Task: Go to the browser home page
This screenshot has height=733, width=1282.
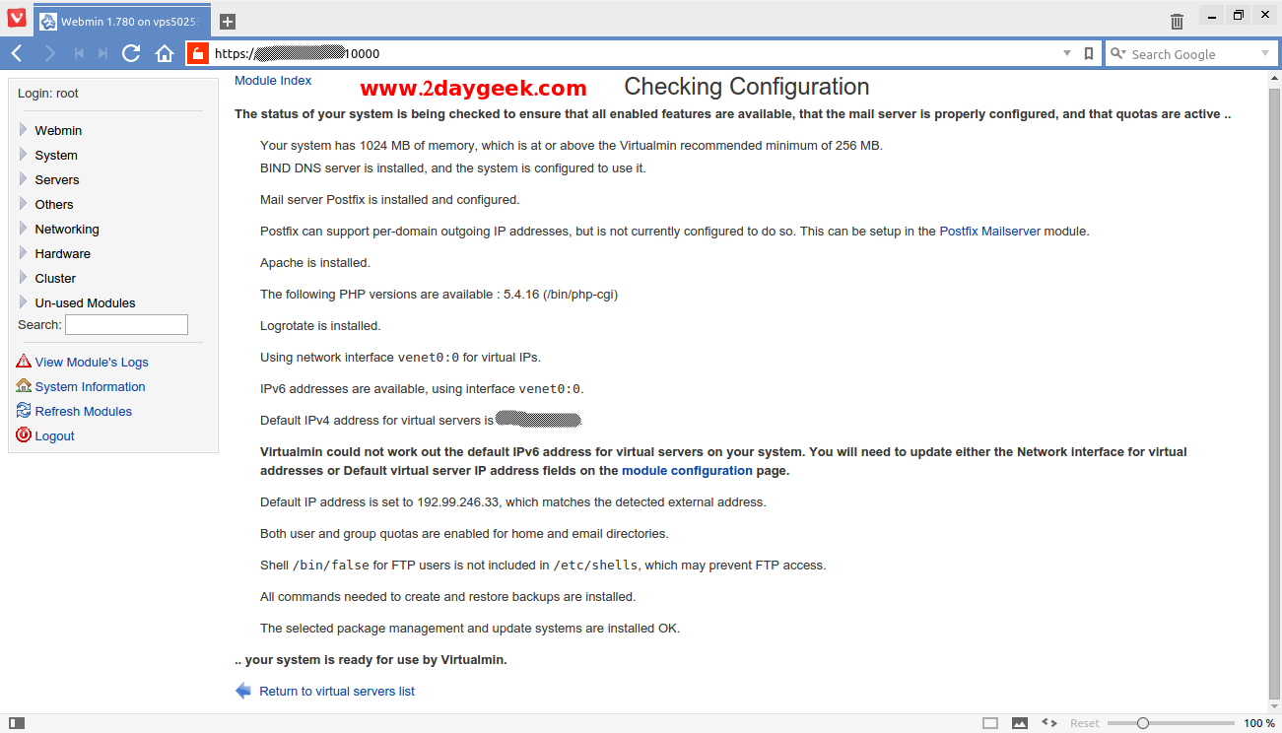Action: (165, 53)
